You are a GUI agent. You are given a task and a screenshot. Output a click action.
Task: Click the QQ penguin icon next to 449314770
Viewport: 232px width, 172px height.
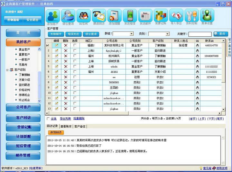point(198,45)
